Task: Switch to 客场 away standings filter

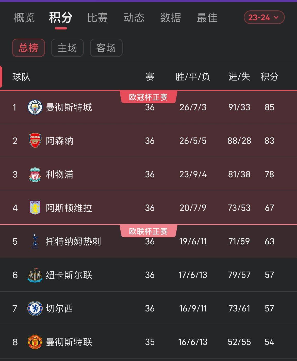Action: pos(106,48)
